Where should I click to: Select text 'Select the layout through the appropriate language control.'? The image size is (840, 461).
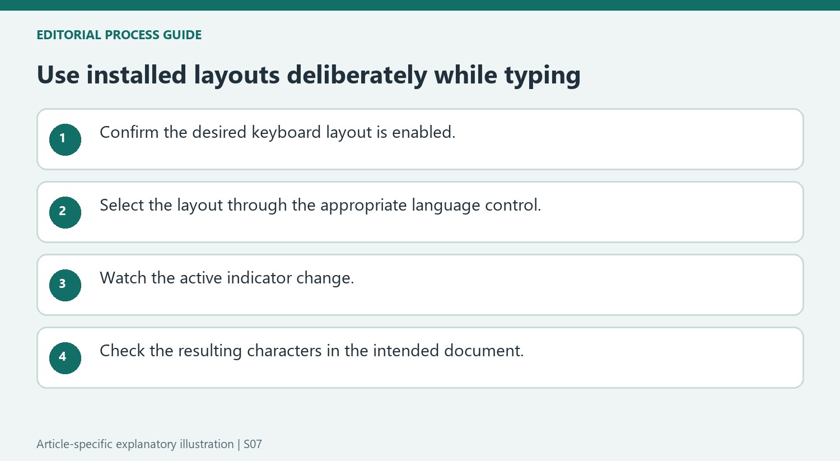point(320,205)
